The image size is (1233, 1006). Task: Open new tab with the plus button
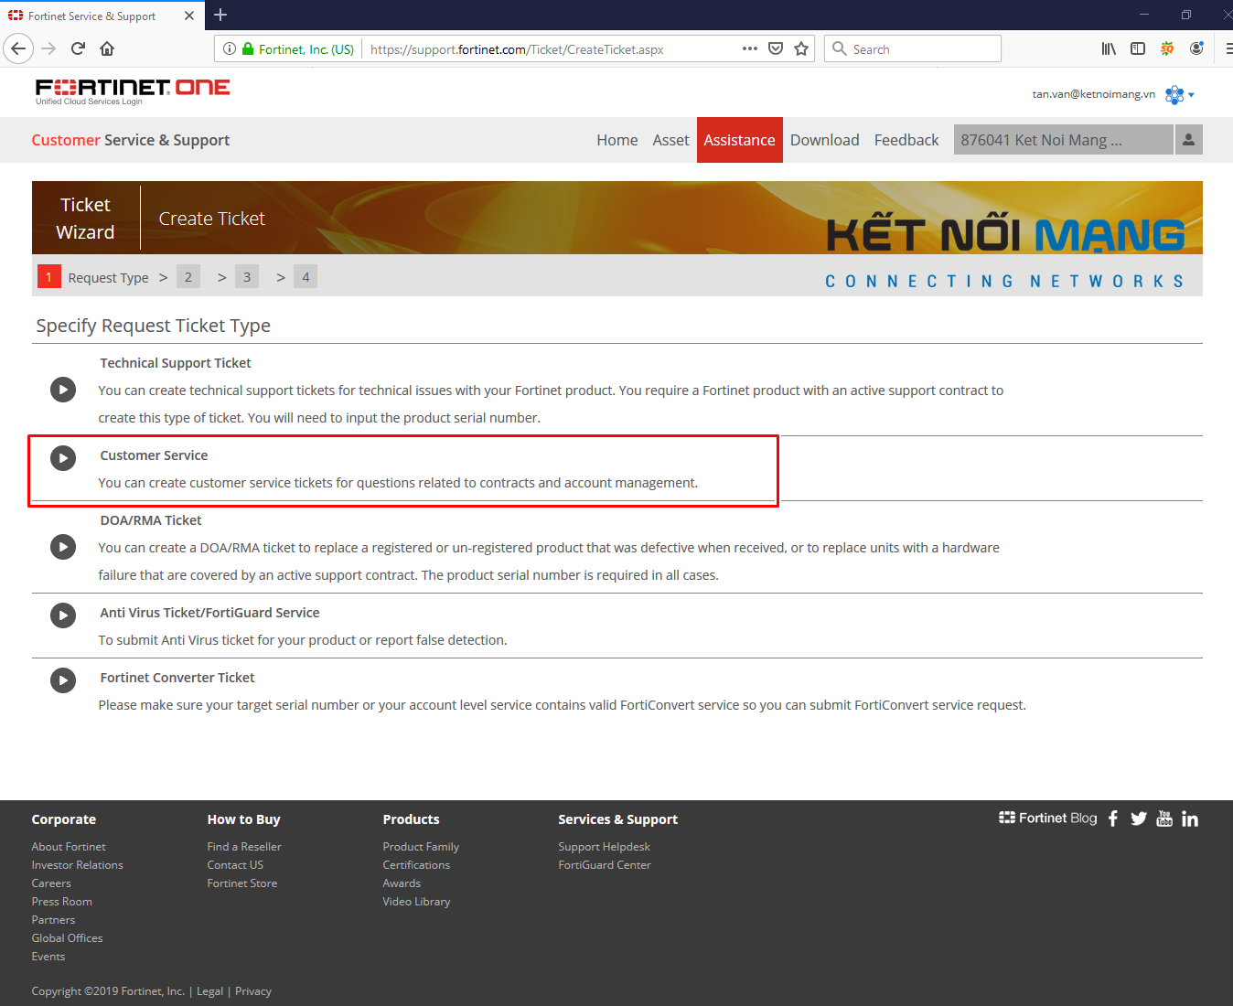(220, 15)
